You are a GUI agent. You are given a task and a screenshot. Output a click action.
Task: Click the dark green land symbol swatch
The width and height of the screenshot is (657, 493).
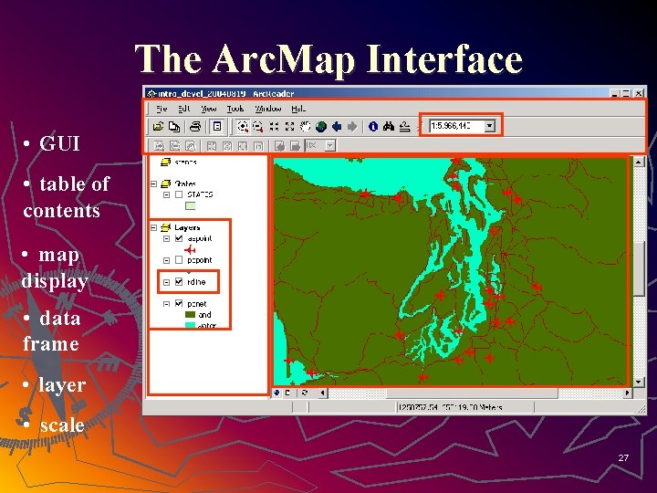[x=190, y=314]
